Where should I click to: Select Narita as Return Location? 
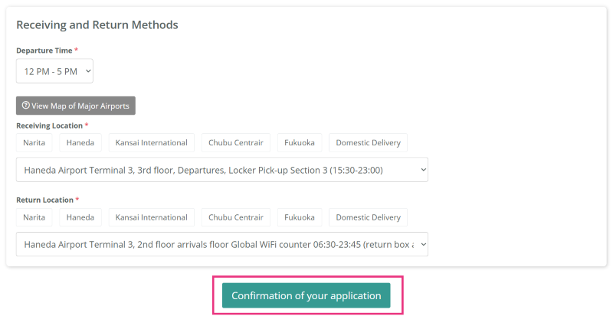(34, 217)
